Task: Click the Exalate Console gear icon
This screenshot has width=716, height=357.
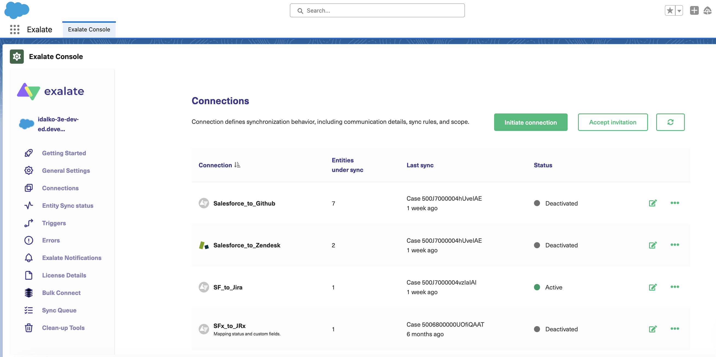Action: pyautogui.click(x=17, y=56)
